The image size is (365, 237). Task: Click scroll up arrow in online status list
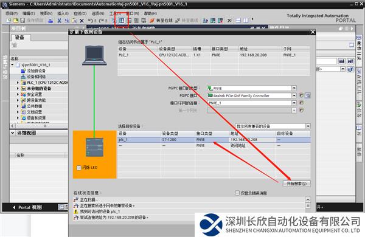coord(308,199)
